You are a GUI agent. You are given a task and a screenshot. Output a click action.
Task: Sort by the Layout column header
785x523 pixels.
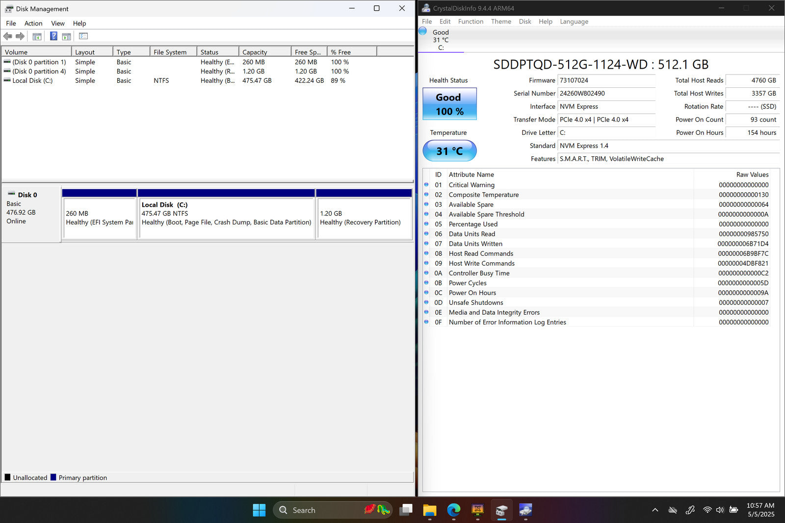point(92,52)
